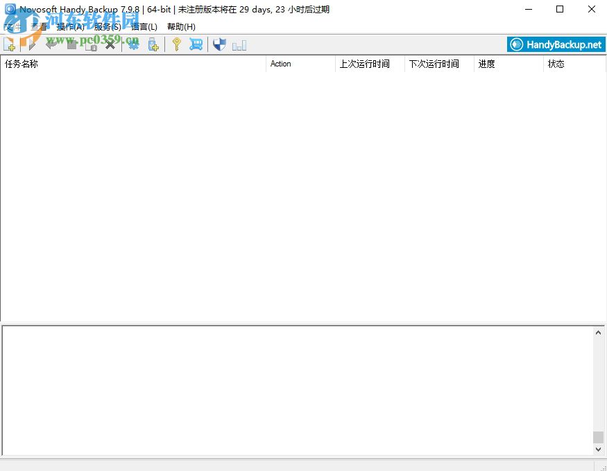This screenshot has width=607, height=471.
Task: Visit HandyBackup.net via the top-right button
Action: pyautogui.click(x=555, y=44)
